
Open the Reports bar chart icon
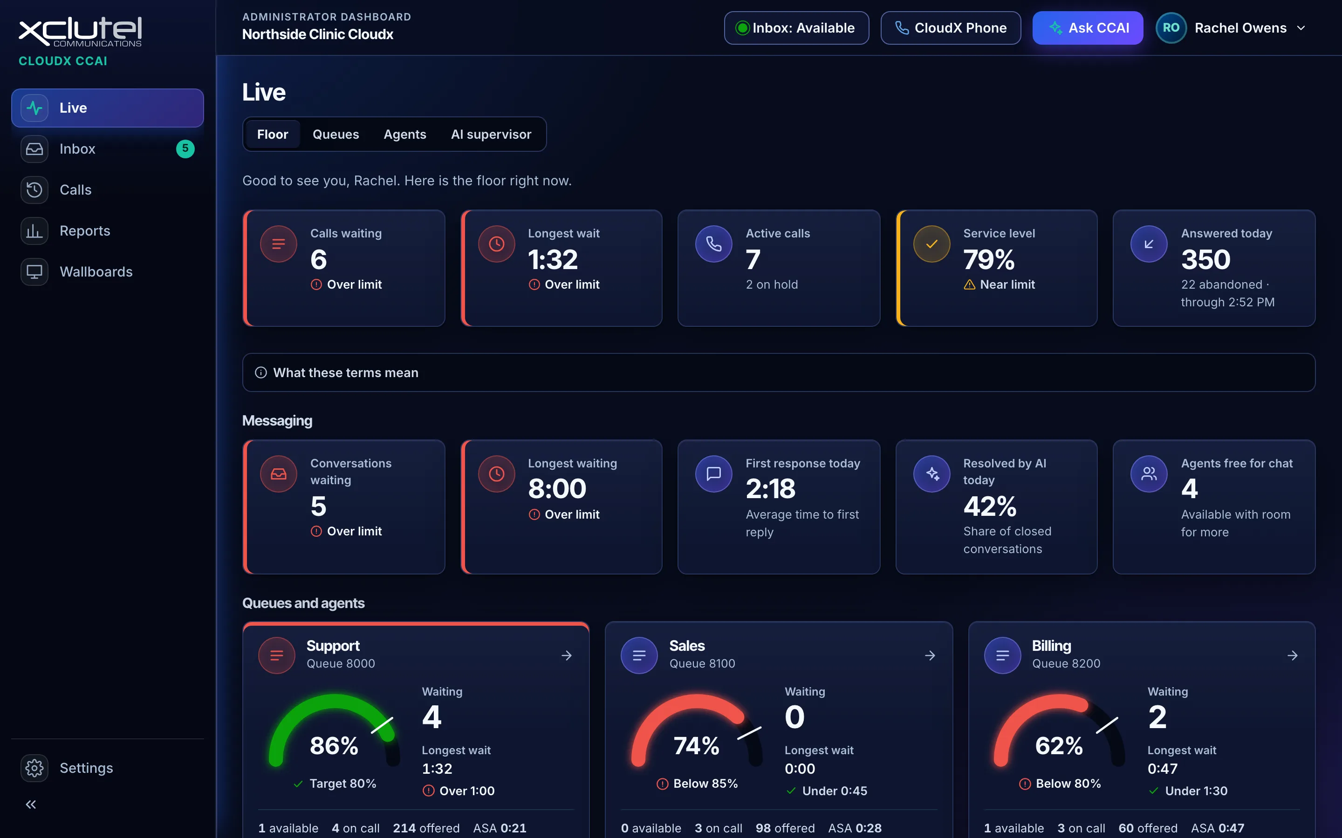[34, 230]
